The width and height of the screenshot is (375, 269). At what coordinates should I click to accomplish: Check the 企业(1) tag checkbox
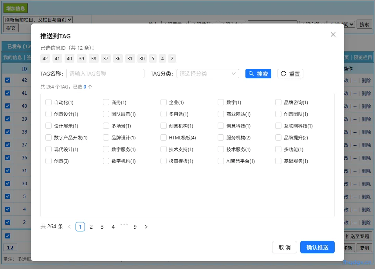[x=164, y=103]
